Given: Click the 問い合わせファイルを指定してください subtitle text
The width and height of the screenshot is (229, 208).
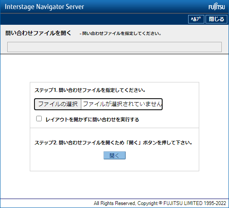Looking at the screenshot, I should [x=120, y=34].
